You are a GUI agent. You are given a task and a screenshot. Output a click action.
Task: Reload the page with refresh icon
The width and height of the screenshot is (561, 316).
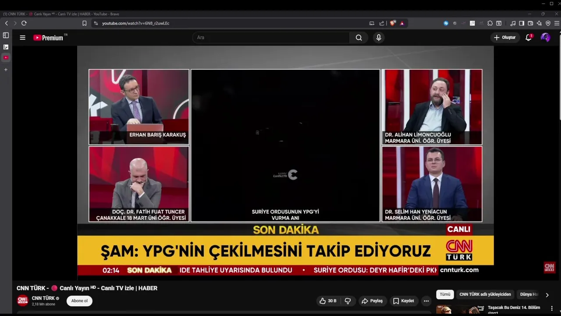click(x=24, y=23)
